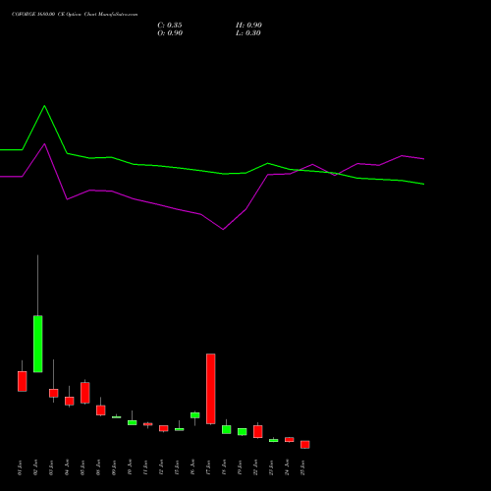Click the red candle above 03 Jun
The image size is (491, 491).
coord(54,393)
